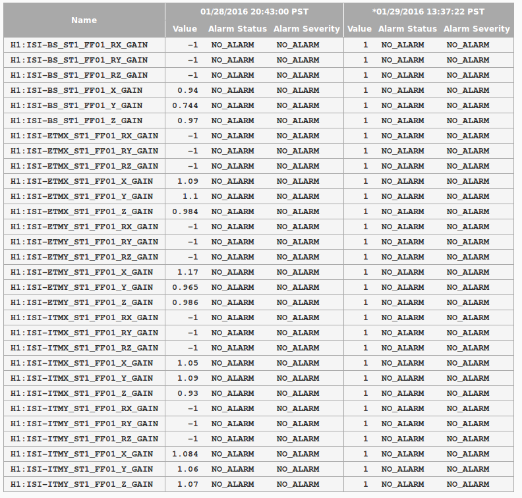Click the 1.17 value cell
The width and height of the screenshot is (522, 498).
tap(188, 272)
